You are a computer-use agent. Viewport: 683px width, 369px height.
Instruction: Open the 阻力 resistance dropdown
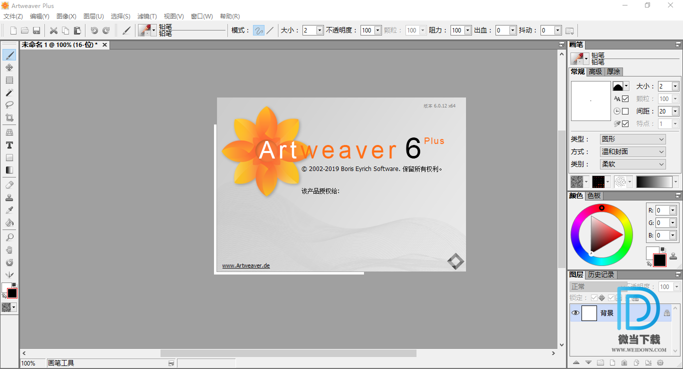(468, 30)
